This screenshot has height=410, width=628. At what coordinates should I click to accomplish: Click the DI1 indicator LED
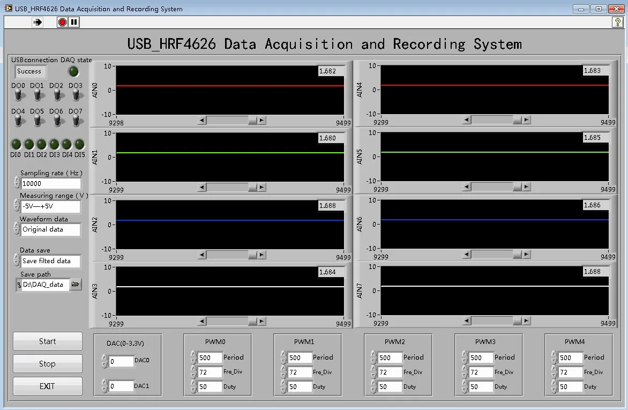[29, 144]
